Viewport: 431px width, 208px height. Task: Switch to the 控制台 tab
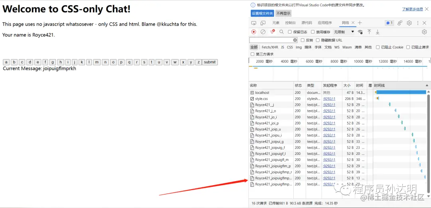coord(290,23)
